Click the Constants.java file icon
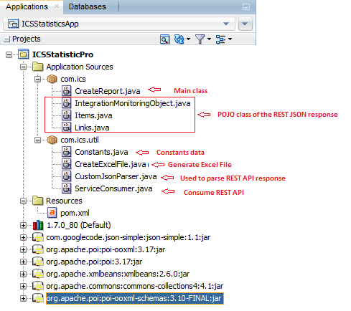 [x=66, y=152]
